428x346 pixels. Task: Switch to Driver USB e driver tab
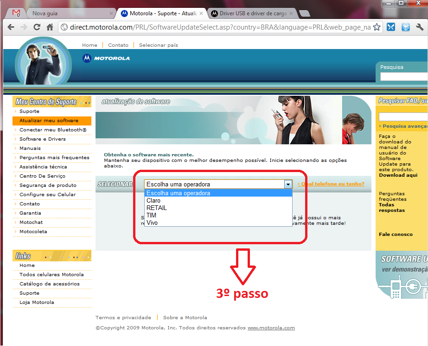(x=253, y=13)
